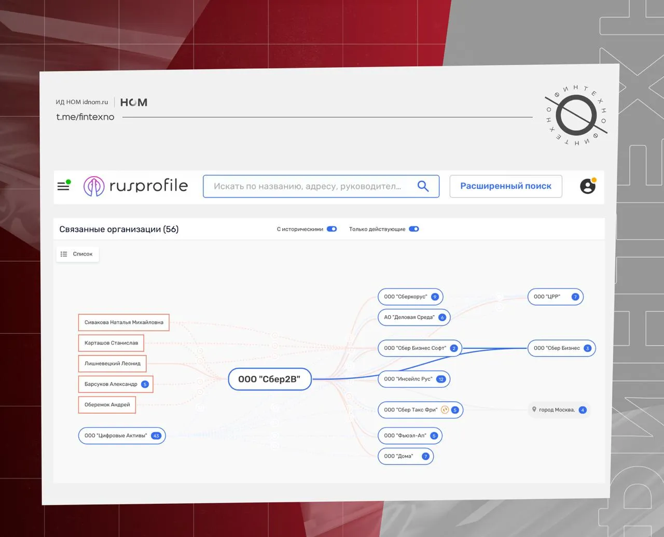
Task: Select Оберемок Андрей person node
Action: pyautogui.click(x=107, y=405)
